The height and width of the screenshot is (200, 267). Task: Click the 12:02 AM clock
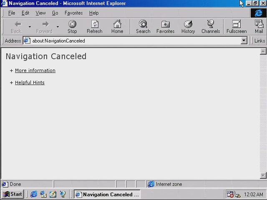pos(254,194)
